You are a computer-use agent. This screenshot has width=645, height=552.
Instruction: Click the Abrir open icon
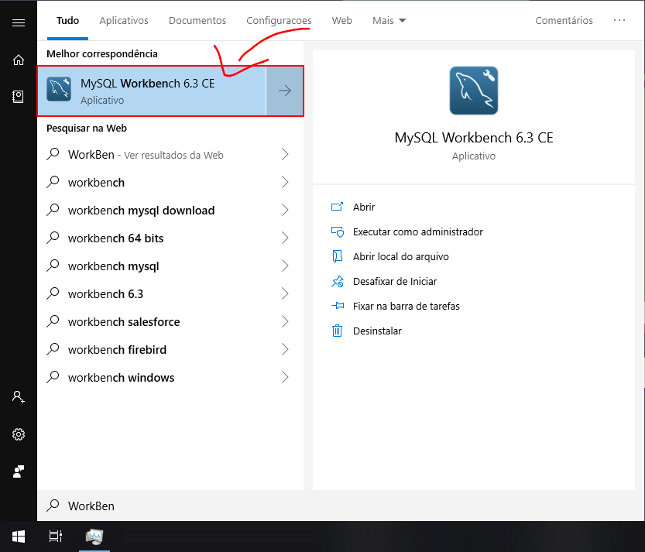coord(337,207)
